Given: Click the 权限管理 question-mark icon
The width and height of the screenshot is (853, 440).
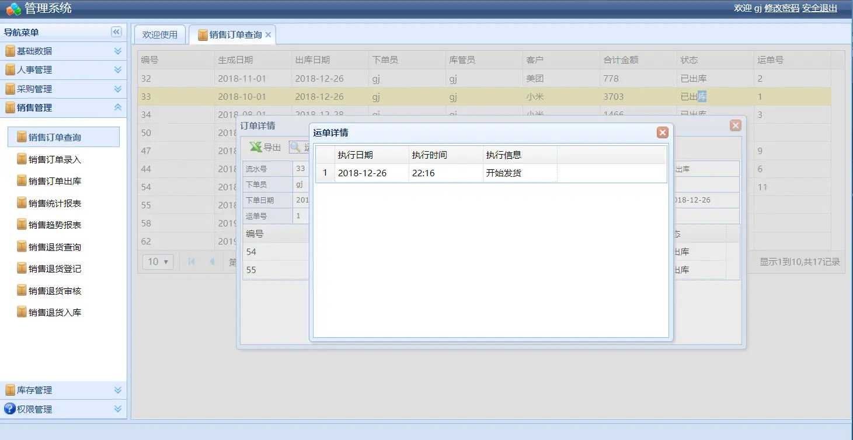Looking at the screenshot, I should tap(10, 408).
